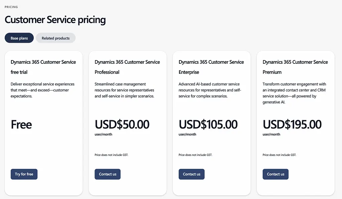The height and width of the screenshot is (199, 342).
Task: Click the Customer Service Professional plan title
Action: click(x=127, y=67)
